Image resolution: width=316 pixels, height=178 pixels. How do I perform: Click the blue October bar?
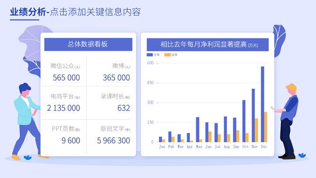tap(244, 121)
